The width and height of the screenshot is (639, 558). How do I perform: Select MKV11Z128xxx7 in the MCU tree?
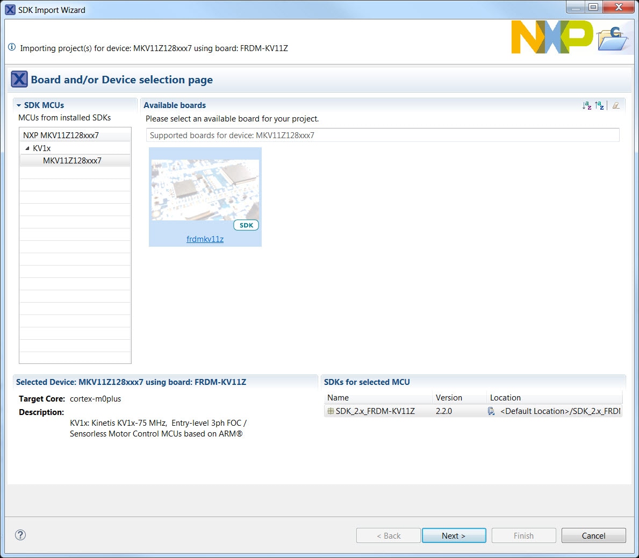72,161
